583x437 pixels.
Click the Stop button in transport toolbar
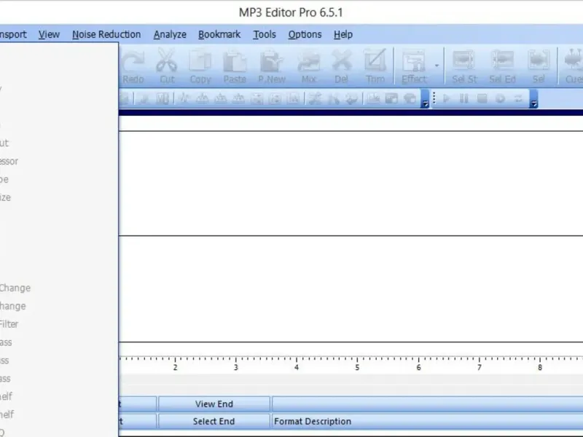pyautogui.click(x=482, y=98)
